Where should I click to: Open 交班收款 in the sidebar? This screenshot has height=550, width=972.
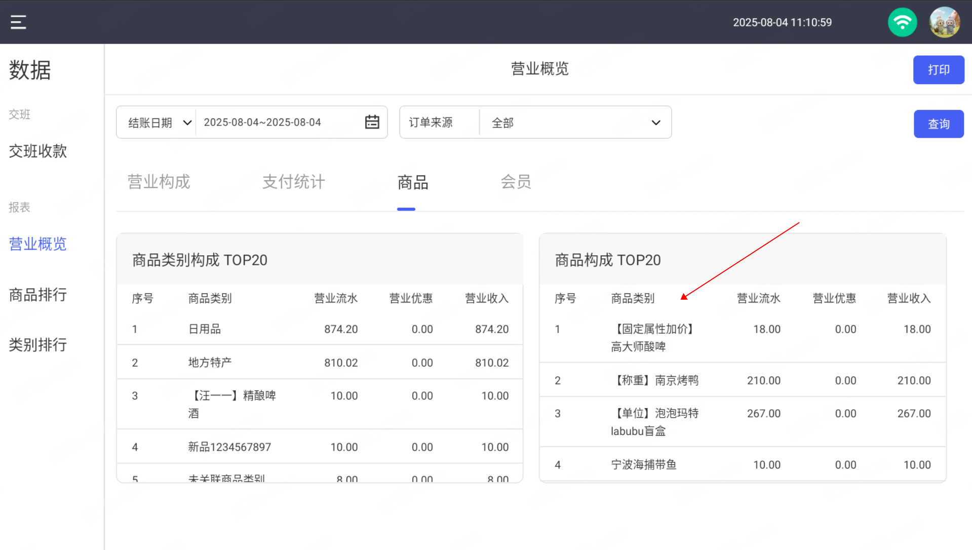pyautogui.click(x=38, y=151)
